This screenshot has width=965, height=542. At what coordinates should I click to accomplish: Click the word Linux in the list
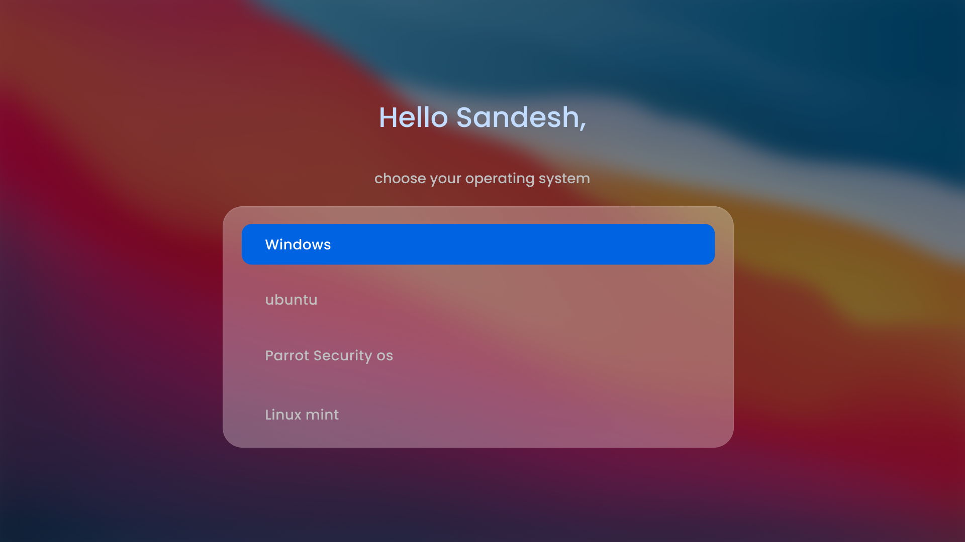click(x=283, y=415)
